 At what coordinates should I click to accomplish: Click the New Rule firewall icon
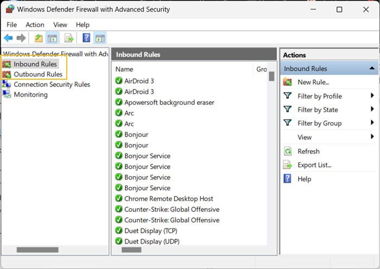tap(287, 82)
